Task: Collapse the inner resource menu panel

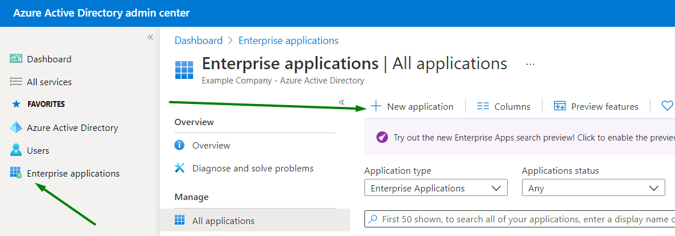Action: [342, 102]
